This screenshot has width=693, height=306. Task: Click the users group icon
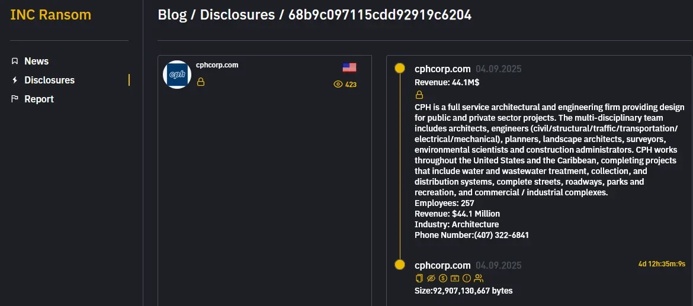pos(479,278)
